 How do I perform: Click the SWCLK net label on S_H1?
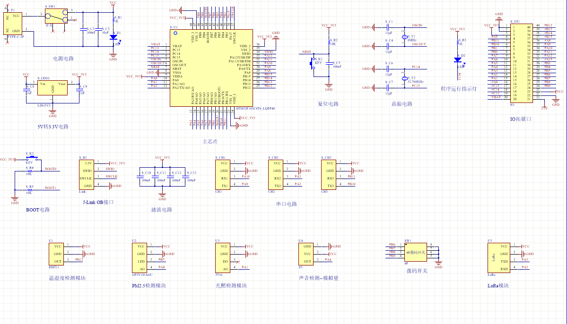112,177
